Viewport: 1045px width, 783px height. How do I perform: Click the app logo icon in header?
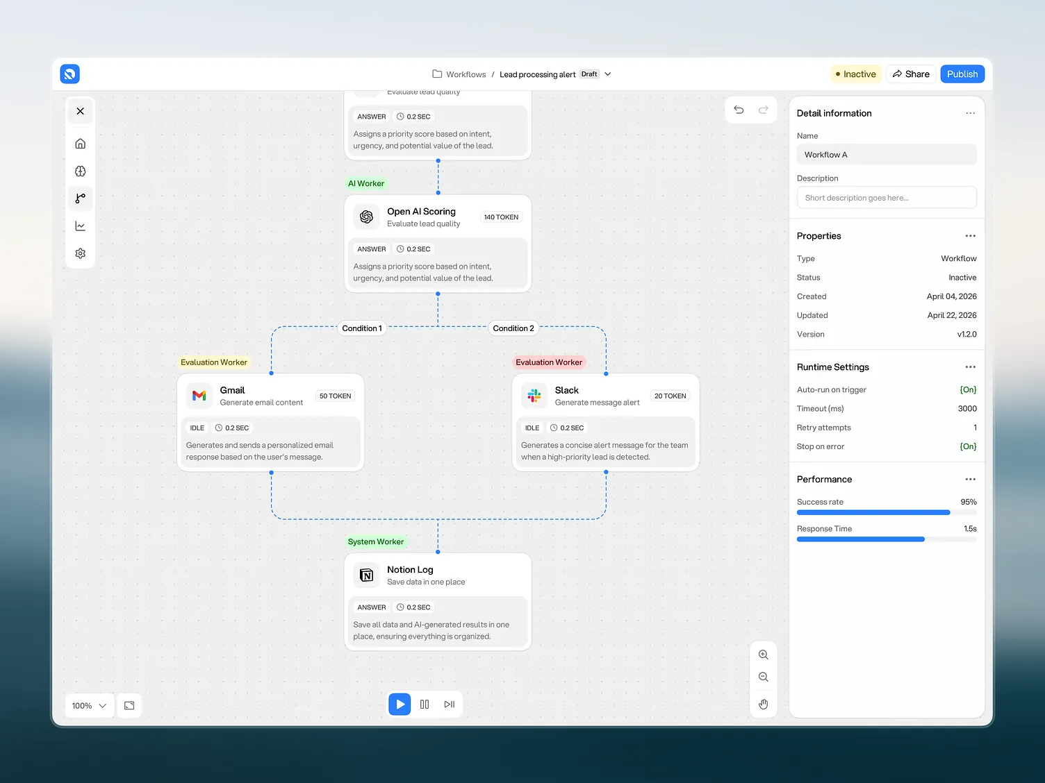[69, 74]
